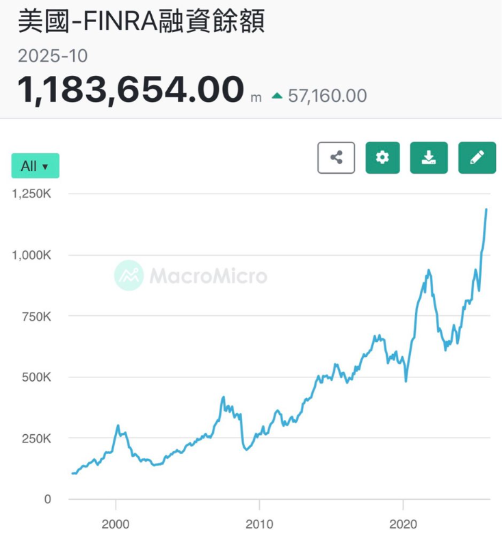The height and width of the screenshot is (547, 502).
Task: Click the 1,250K y-axis label
Action: [x=31, y=194]
